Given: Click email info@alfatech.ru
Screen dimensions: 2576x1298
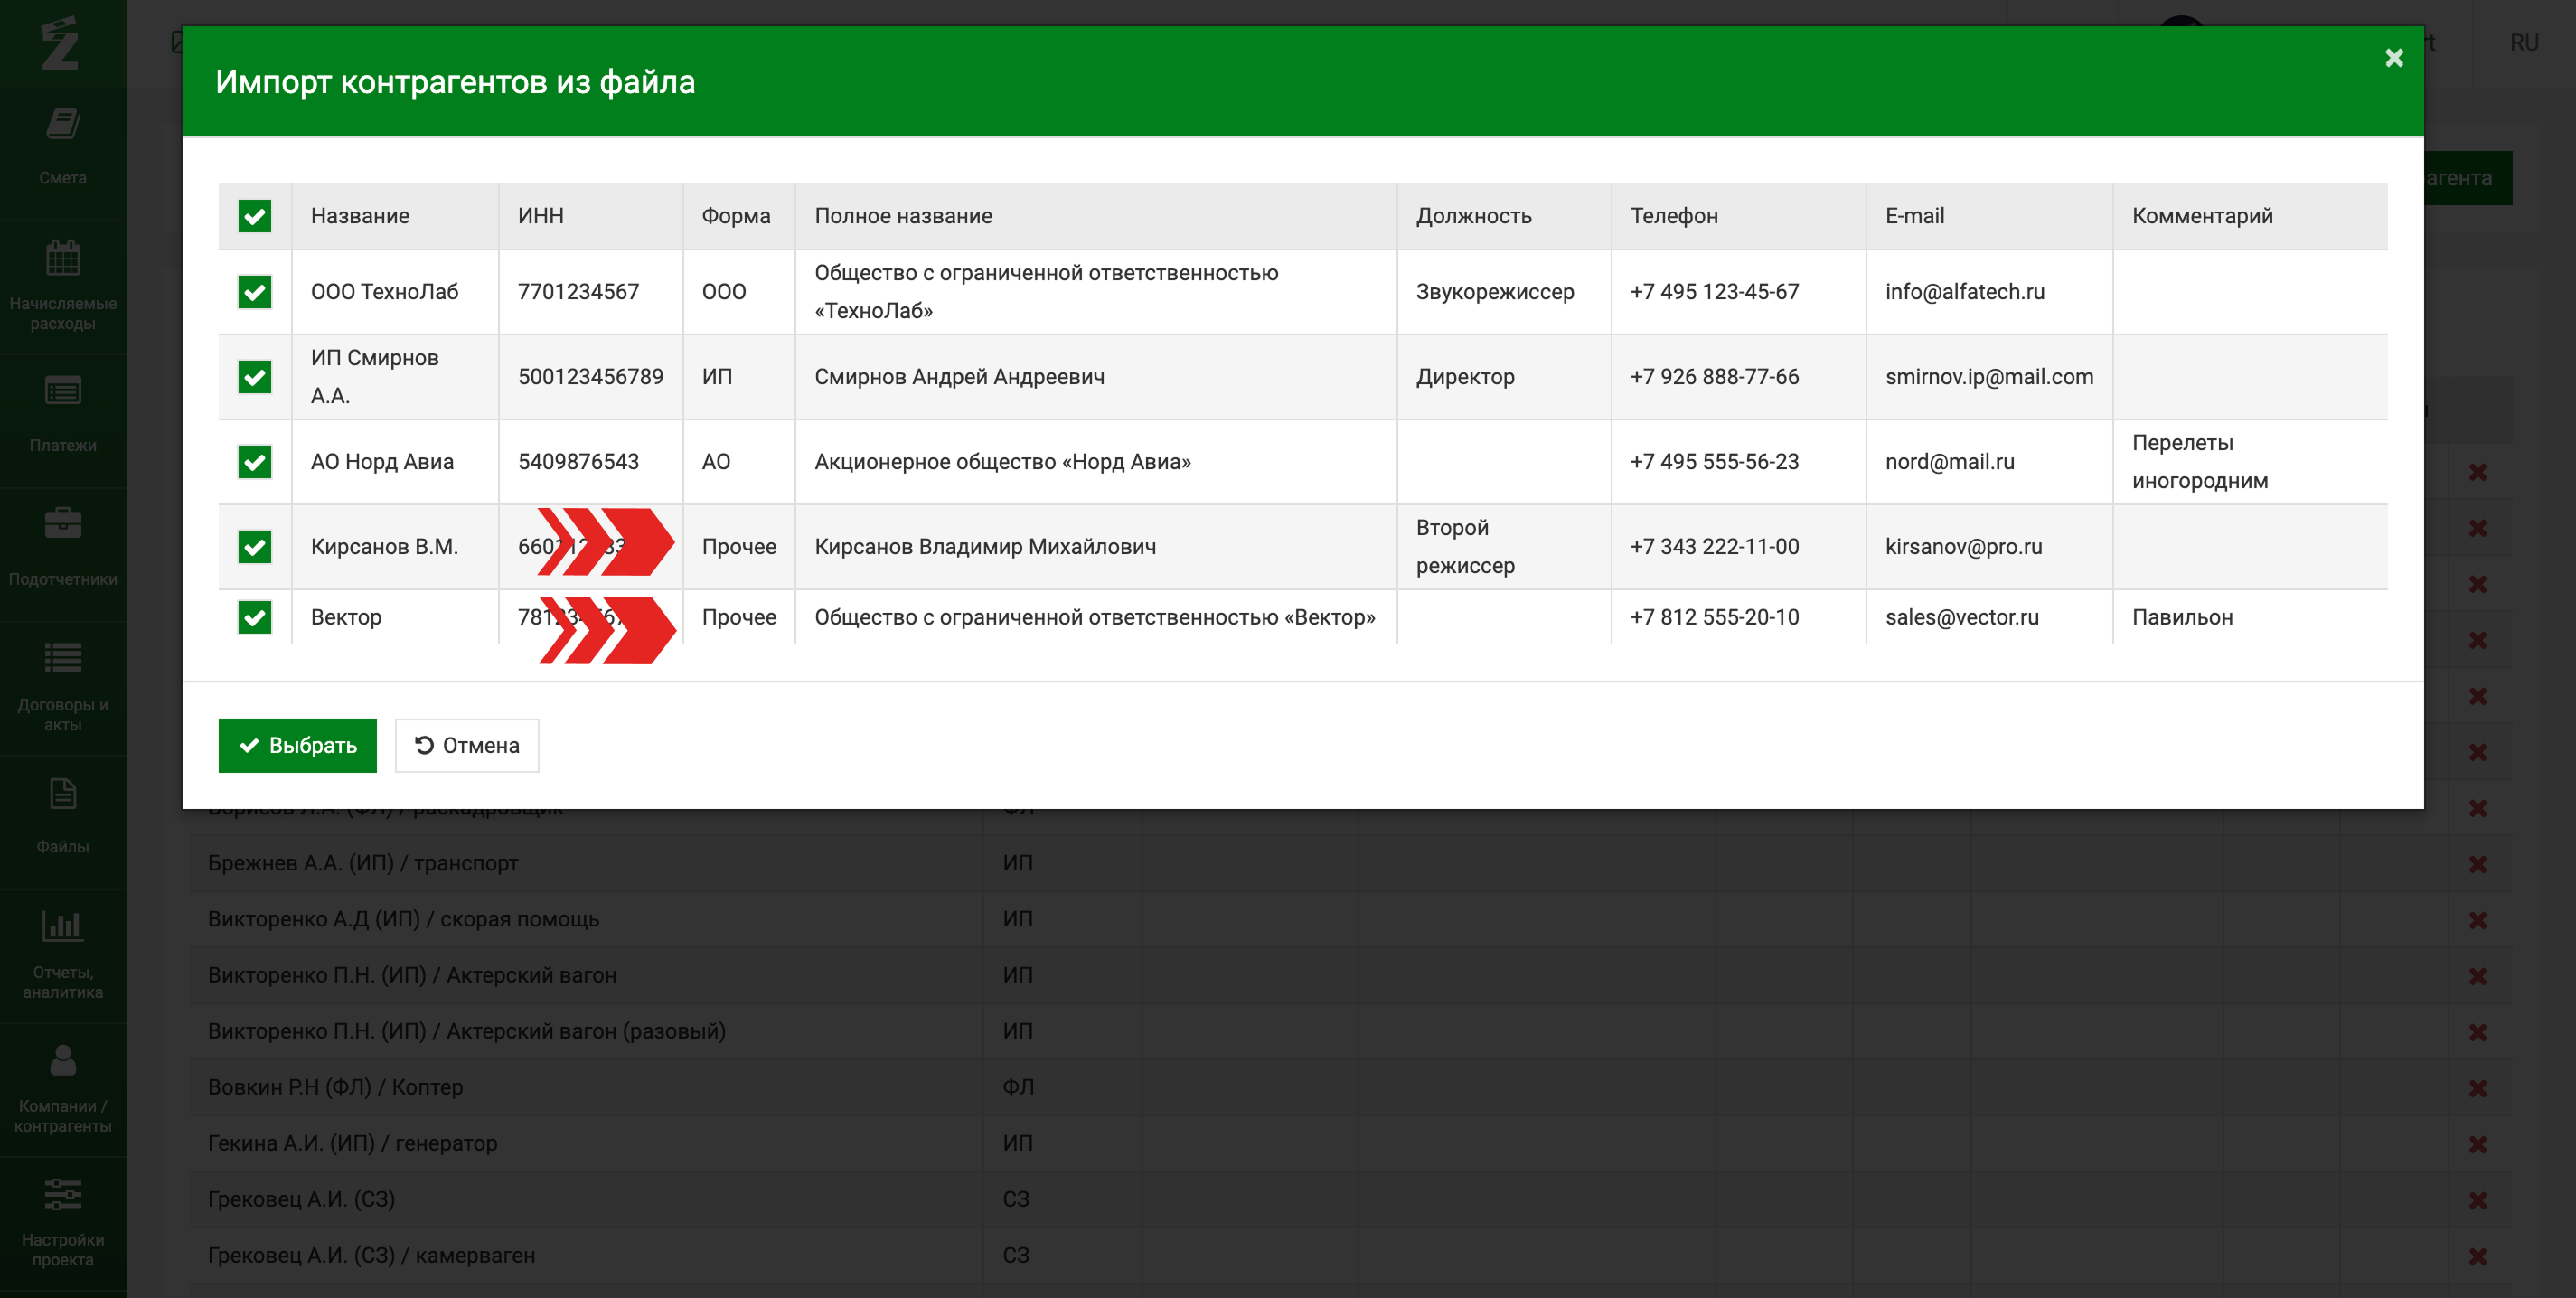Looking at the screenshot, I should pos(1965,292).
